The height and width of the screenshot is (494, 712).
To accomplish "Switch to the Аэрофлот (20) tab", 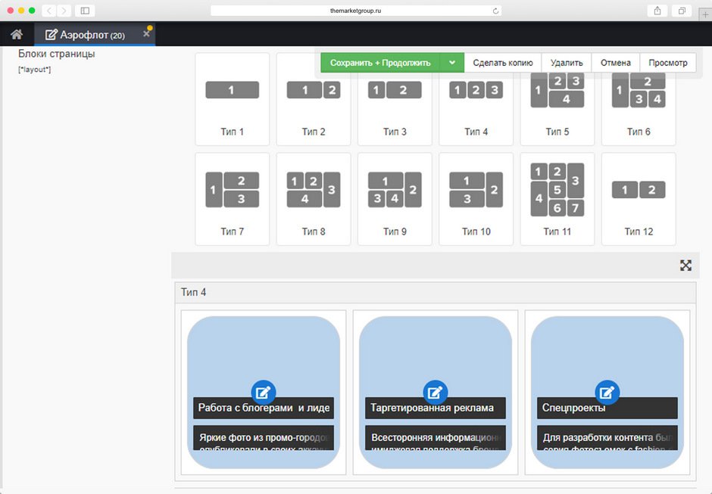I will [85, 35].
